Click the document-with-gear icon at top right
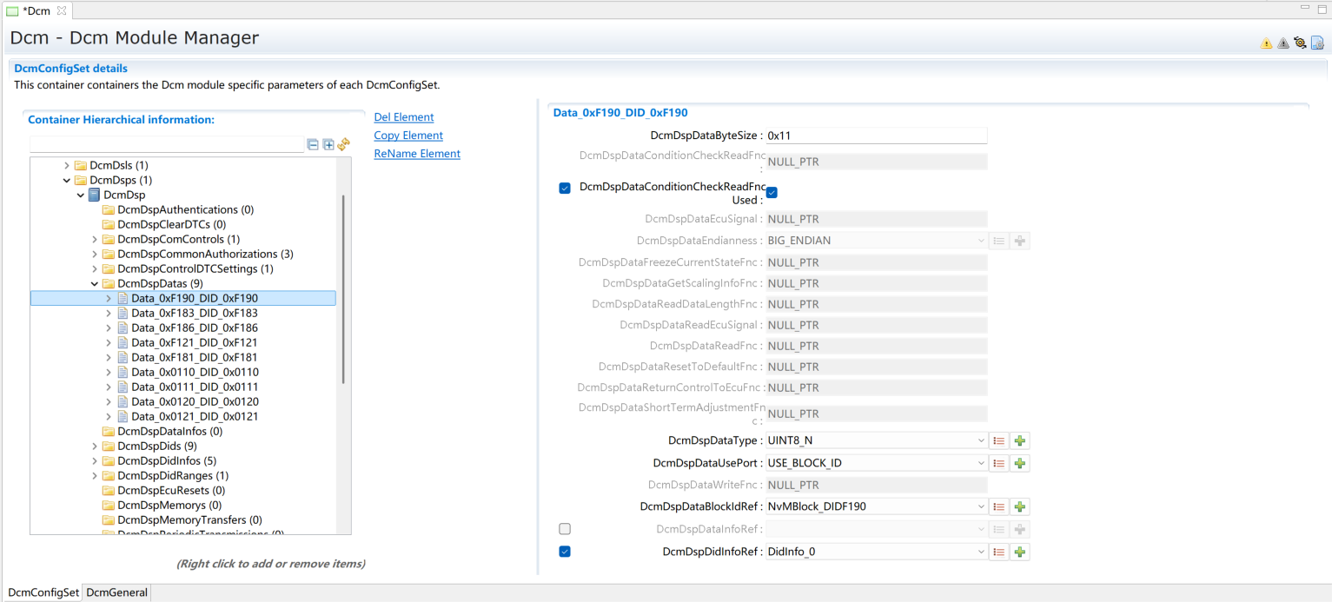Image resolution: width=1332 pixels, height=602 pixels. pyautogui.click(x=1317, y=43)
